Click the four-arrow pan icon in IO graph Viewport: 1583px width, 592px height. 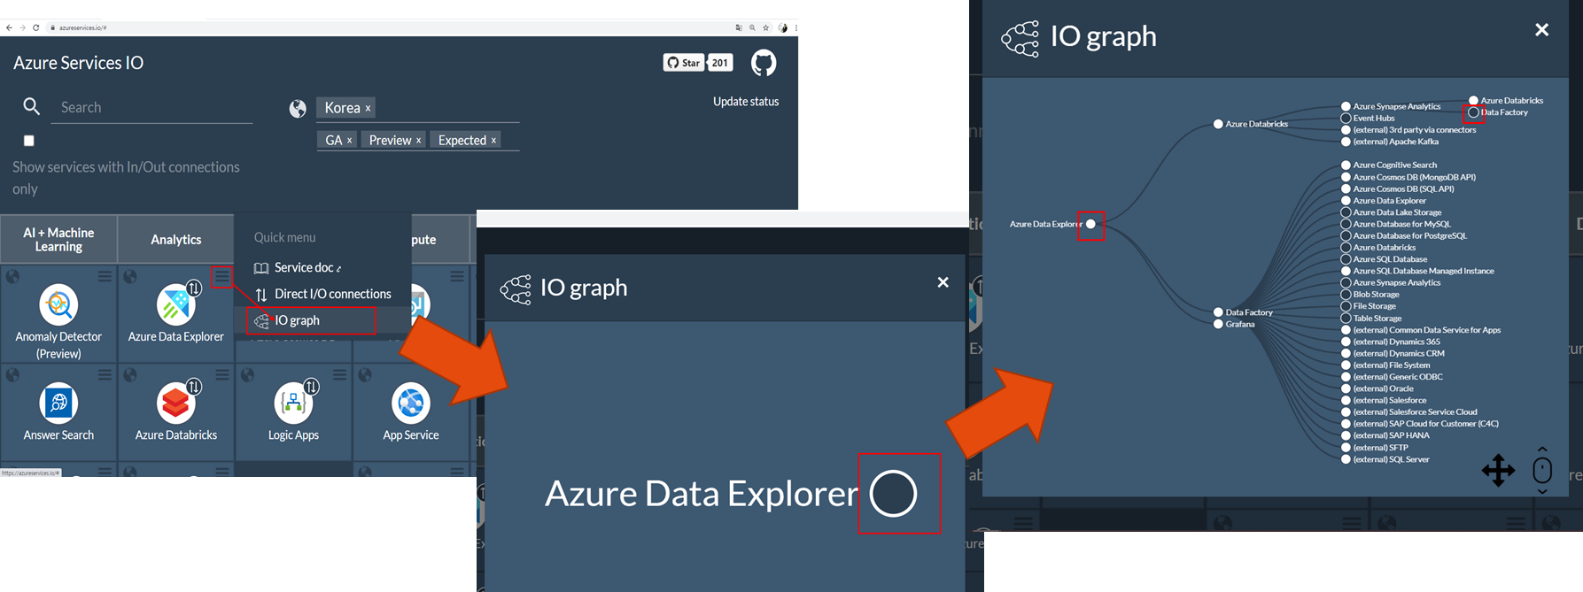1498,470
